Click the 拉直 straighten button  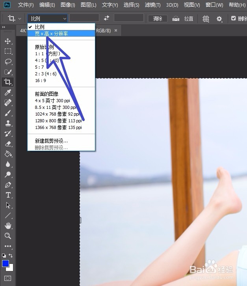tap(189, 19)
